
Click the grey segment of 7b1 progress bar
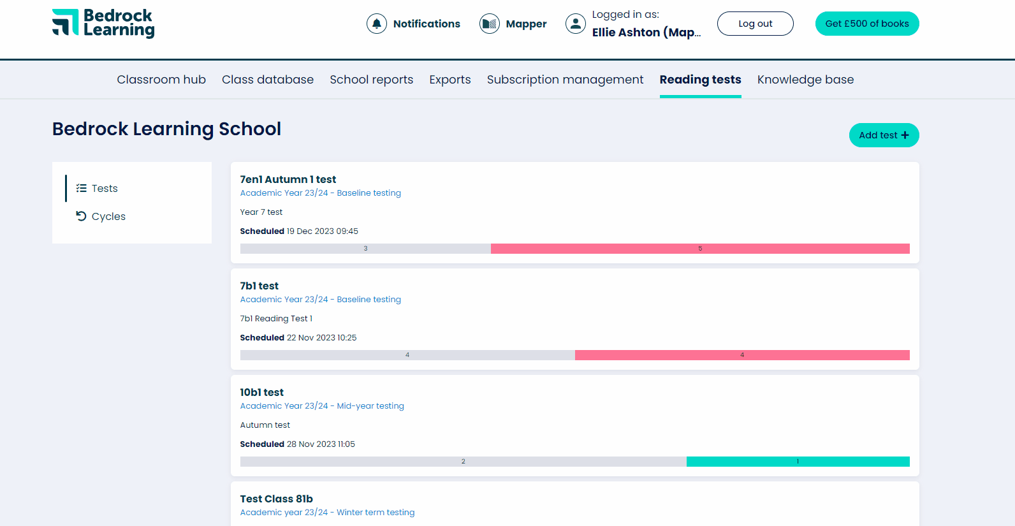407,355
